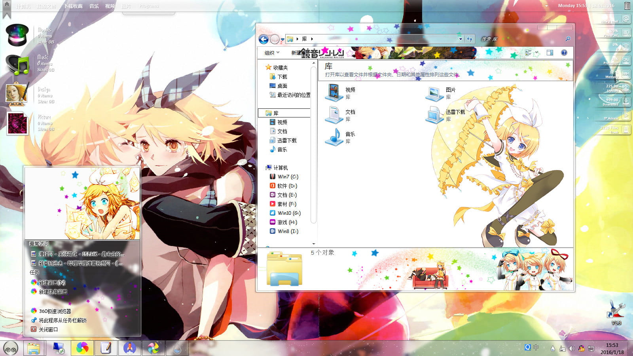
Task: Open Design desktop widget icon
Action: (17, 94)
